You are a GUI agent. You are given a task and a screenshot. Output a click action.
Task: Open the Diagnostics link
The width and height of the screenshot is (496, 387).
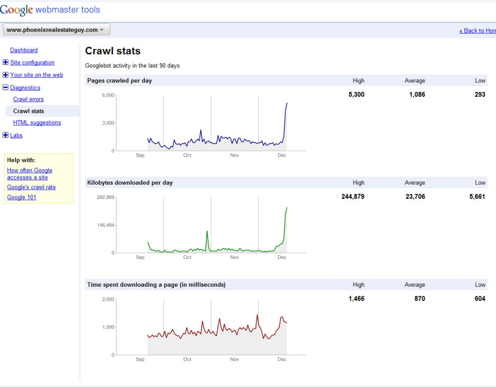point(25,88)
